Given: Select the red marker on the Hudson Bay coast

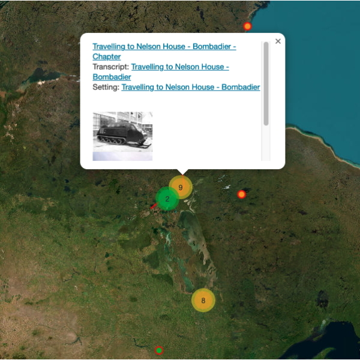Looking at the screenshot, I should point(247,26).
